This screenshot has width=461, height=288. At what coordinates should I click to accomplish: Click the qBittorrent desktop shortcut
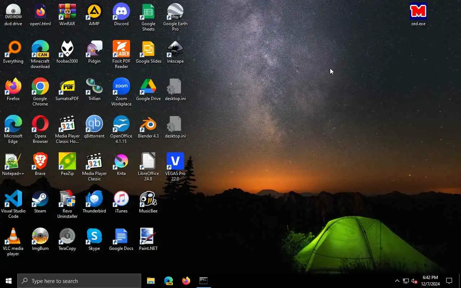tap(94, 127)
